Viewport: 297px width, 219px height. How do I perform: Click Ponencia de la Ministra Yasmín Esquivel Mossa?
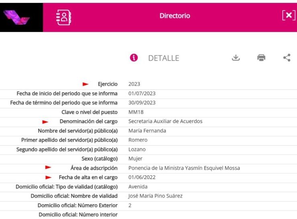[x=184, y=168]
